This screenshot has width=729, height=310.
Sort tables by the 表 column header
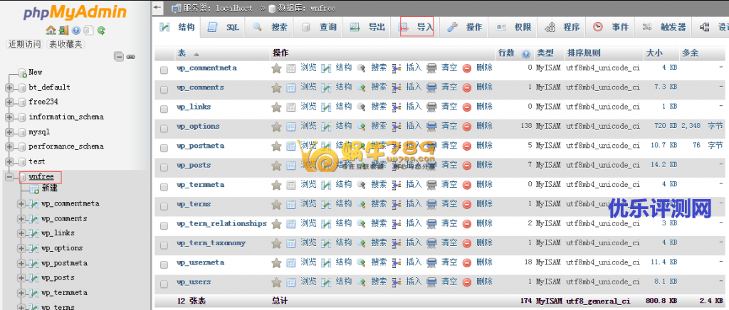click(182, 53)
